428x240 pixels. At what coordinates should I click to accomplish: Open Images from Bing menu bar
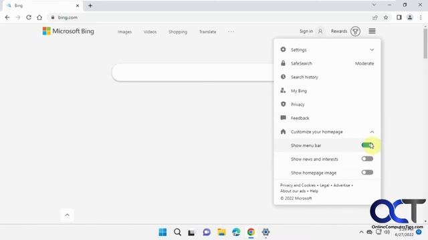(124, 32)
